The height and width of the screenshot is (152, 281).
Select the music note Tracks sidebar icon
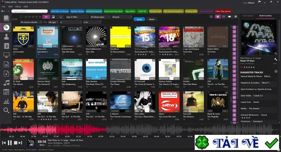pyautogui.click(x=6, y=83)
